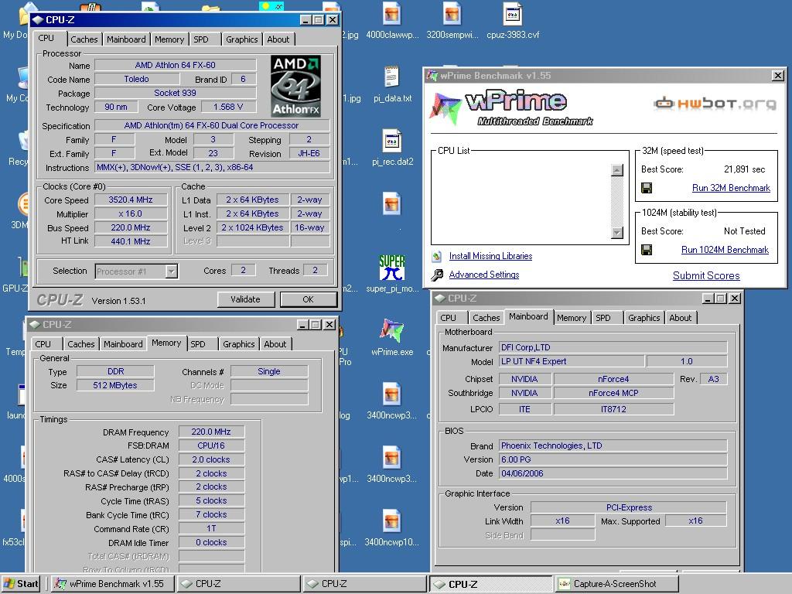Click the Advanced Settings key icon
The image size is (792, 594).
[437, 275]
